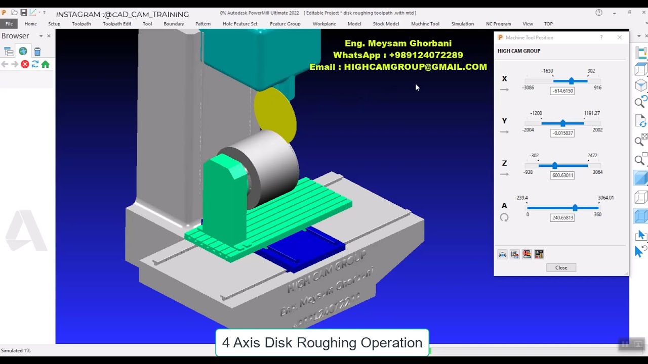The image size is (648, 364).
Task: Close the Browser panel
Action: (x=49, y=36)
